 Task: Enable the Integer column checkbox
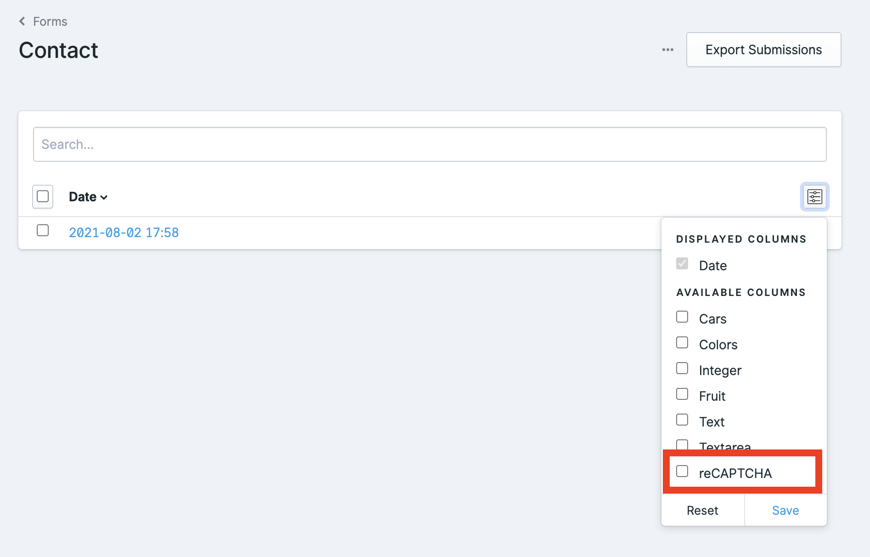[682, 368]
